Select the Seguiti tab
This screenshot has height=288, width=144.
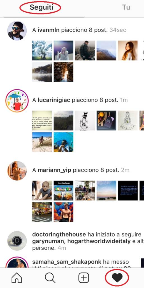click(41, 7)
